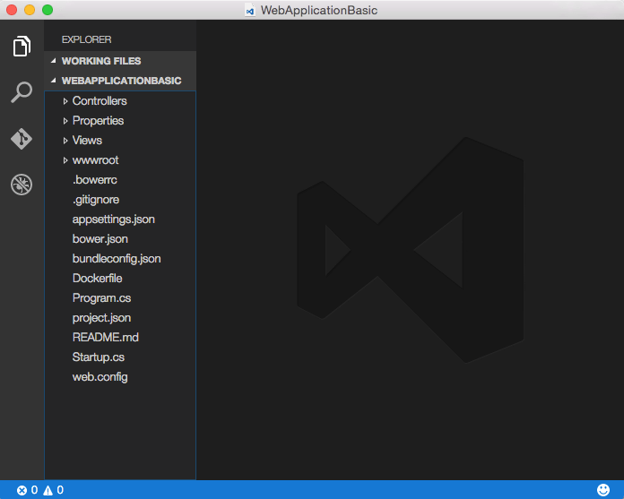This screenshot has width=624, height=499.
Task: Click the EXPLORER panel title
Action: click(x=86, y=39)
